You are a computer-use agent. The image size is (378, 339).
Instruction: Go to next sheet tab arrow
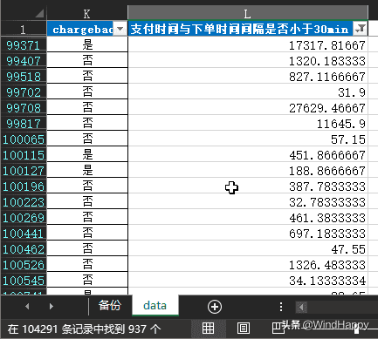click(x=52, y=306)
